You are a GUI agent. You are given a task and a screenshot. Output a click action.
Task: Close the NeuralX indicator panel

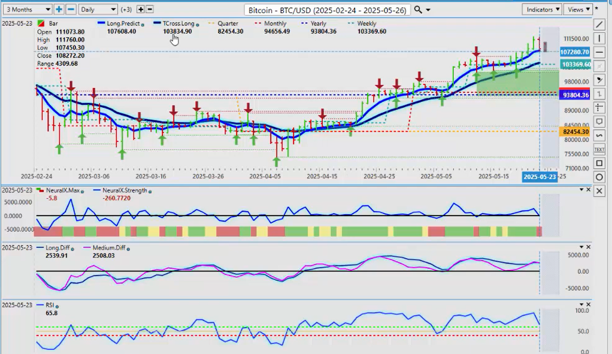[x=589, y=190]
